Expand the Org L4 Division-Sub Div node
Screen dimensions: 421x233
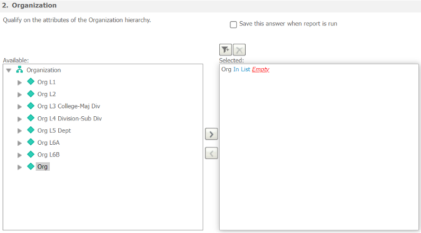tap(20, 119)
